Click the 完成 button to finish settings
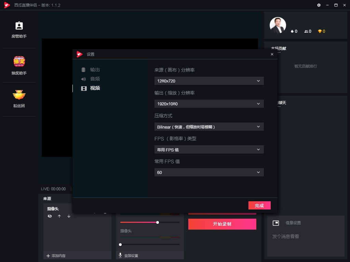 click(x=259, y=205)
